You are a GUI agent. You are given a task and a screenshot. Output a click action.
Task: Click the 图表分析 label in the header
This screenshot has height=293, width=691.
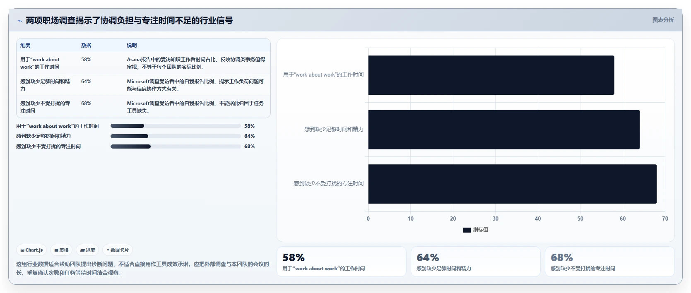pos(663,20)
